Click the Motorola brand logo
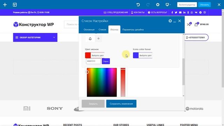This screenshot has width=224, height=126. [194, 109]
